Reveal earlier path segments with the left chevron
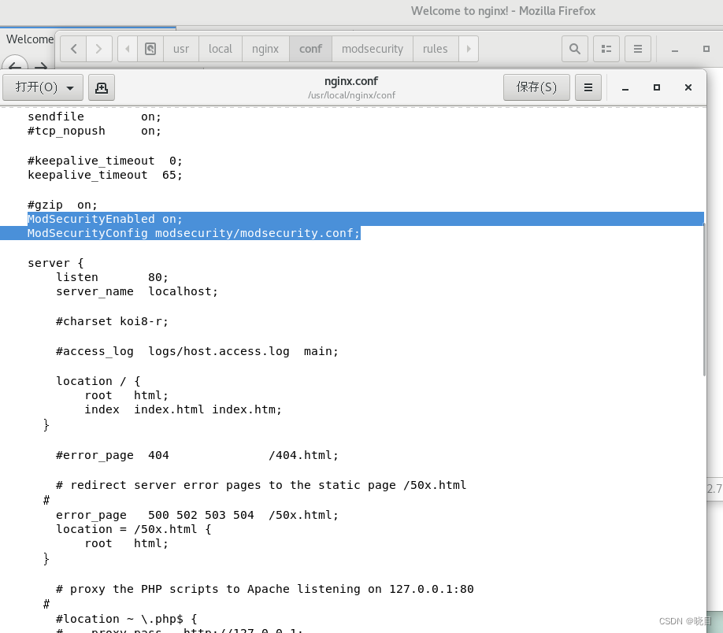The height and width of the screenshot is (633, 723). click(x=127, y=48)
